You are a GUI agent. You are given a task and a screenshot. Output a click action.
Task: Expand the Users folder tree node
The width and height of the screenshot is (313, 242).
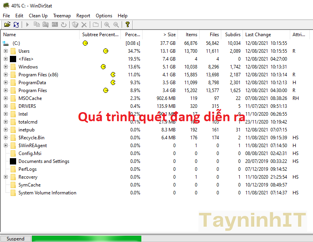[6, 51]
